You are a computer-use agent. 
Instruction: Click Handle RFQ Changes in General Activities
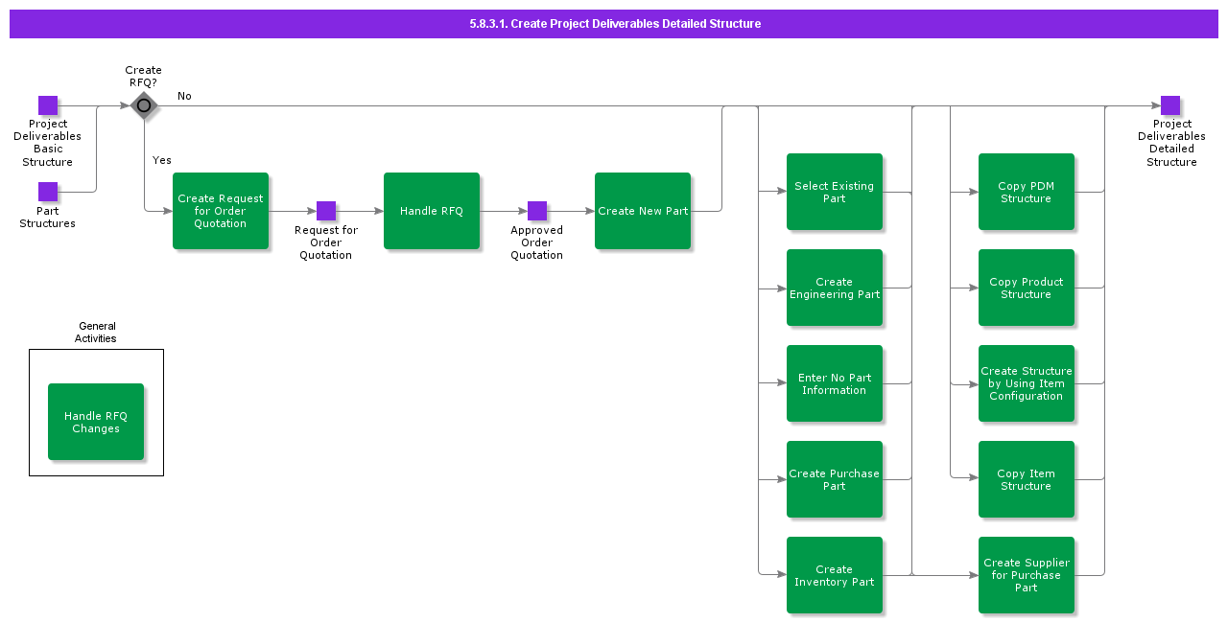pyautogui.click(x=96, y=422)
